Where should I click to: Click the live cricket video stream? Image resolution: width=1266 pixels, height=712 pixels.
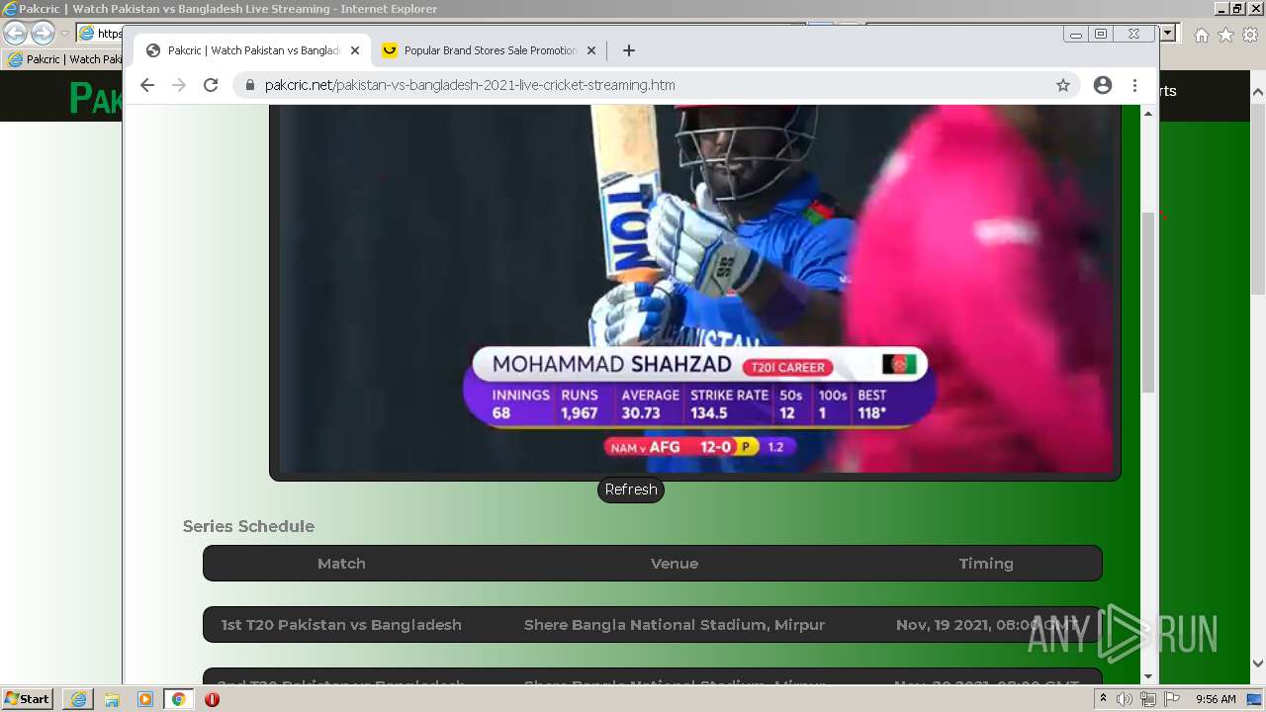point(695,289)
